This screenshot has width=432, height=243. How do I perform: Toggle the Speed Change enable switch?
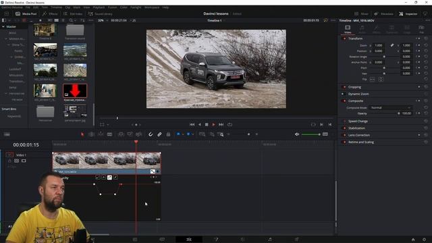[x=344, y=122]
